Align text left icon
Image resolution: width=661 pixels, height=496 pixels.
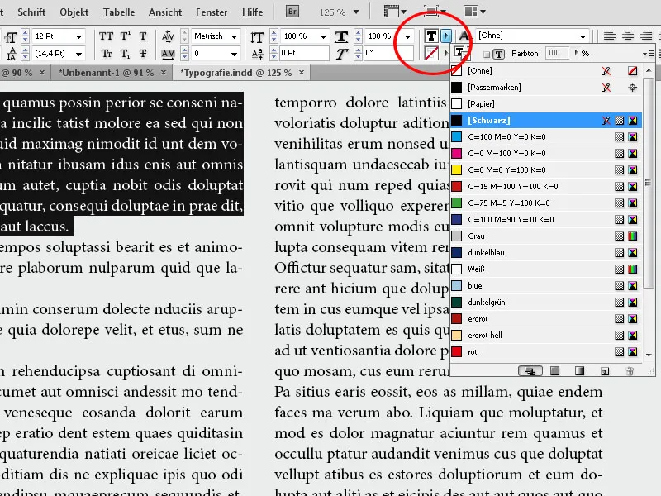(x=609, y=36)
